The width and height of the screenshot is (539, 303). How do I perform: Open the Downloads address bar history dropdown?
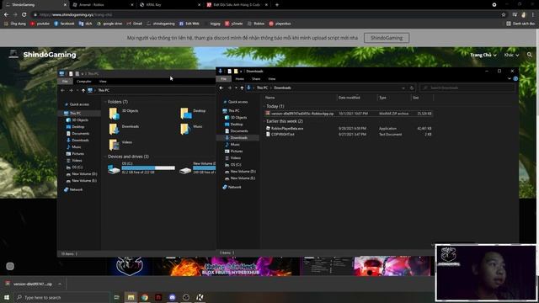coord(403,88)
